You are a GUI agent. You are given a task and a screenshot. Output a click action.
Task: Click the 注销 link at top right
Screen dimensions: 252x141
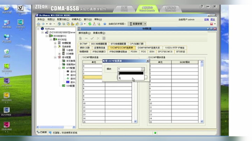coord(206,20)
